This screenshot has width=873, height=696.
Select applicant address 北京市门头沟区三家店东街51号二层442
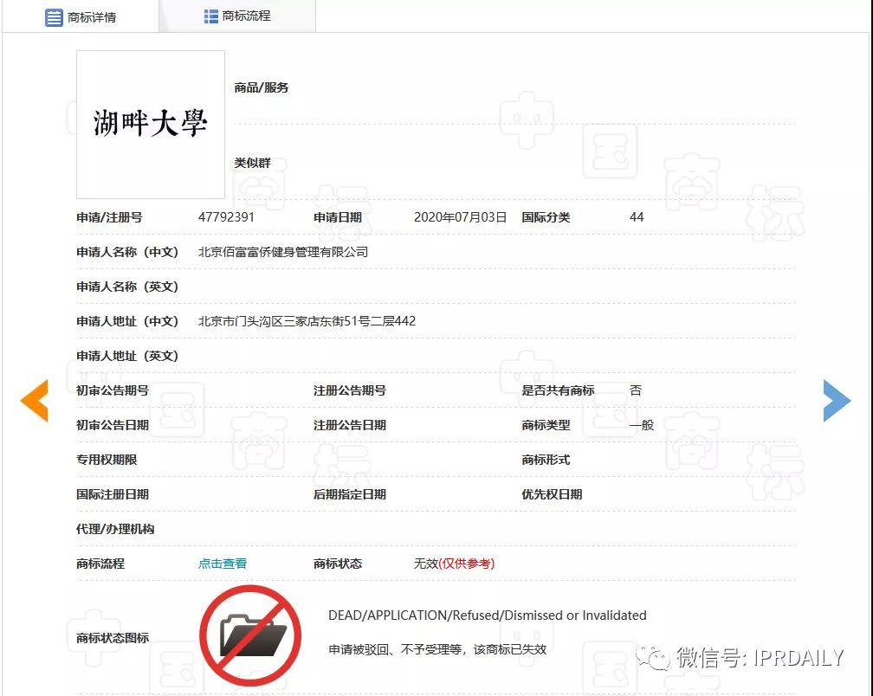(x=307, y=321)
